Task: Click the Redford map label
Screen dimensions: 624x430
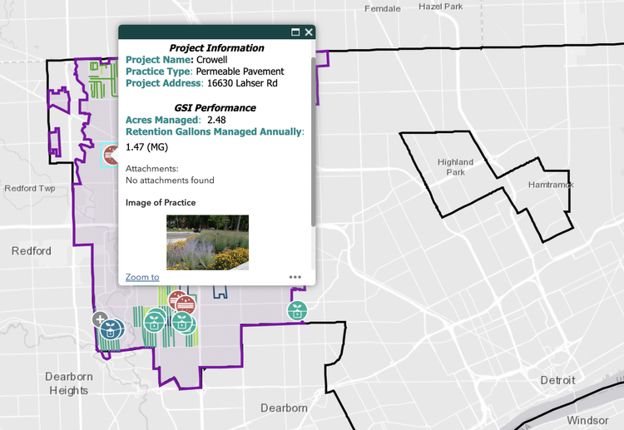Action: 32,251
